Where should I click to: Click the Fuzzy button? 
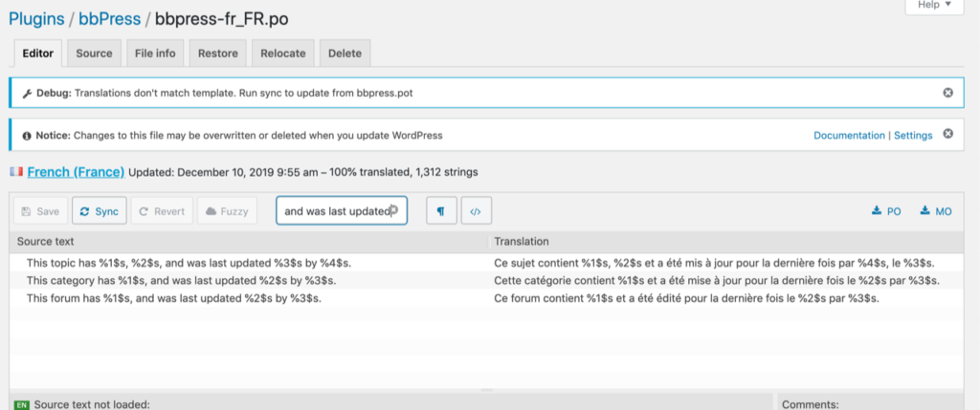point(228,211)
